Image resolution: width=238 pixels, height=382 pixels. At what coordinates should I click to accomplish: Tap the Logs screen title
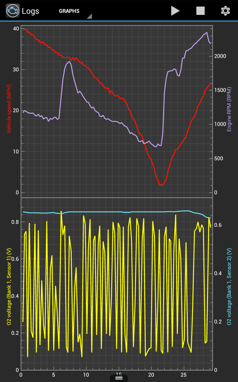click(31, 11)
